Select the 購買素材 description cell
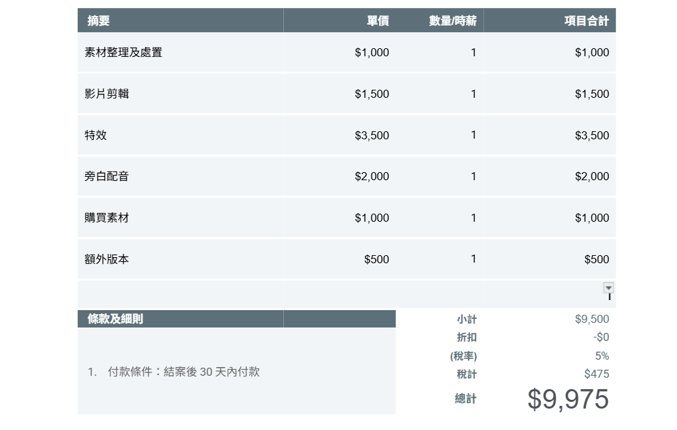This screenshot has width=677, height=430. [x=107, y=218]
